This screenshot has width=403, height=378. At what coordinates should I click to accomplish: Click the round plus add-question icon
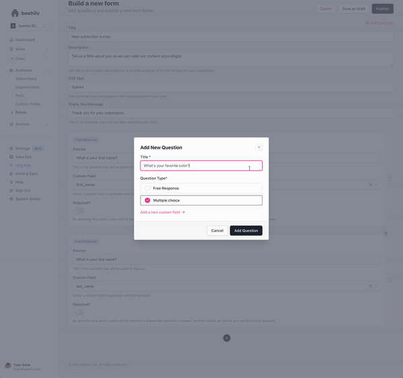227,338
